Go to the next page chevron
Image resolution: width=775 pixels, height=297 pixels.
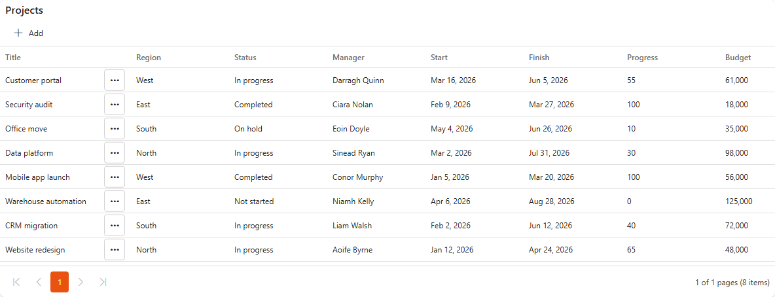(x=81, y=282)
